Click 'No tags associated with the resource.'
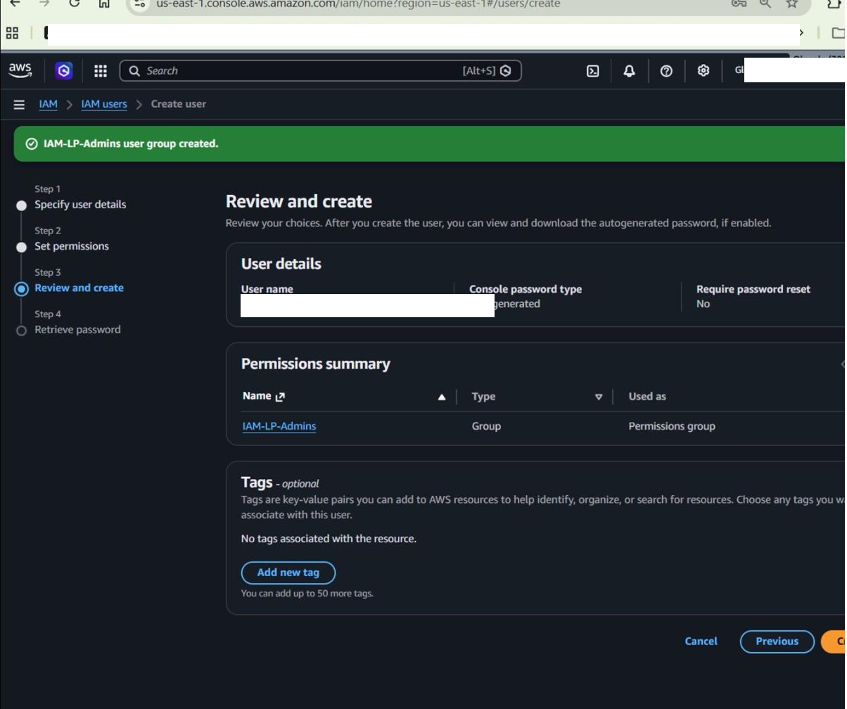This screenshot has width=847, height=709. click(x=329, y=539)
